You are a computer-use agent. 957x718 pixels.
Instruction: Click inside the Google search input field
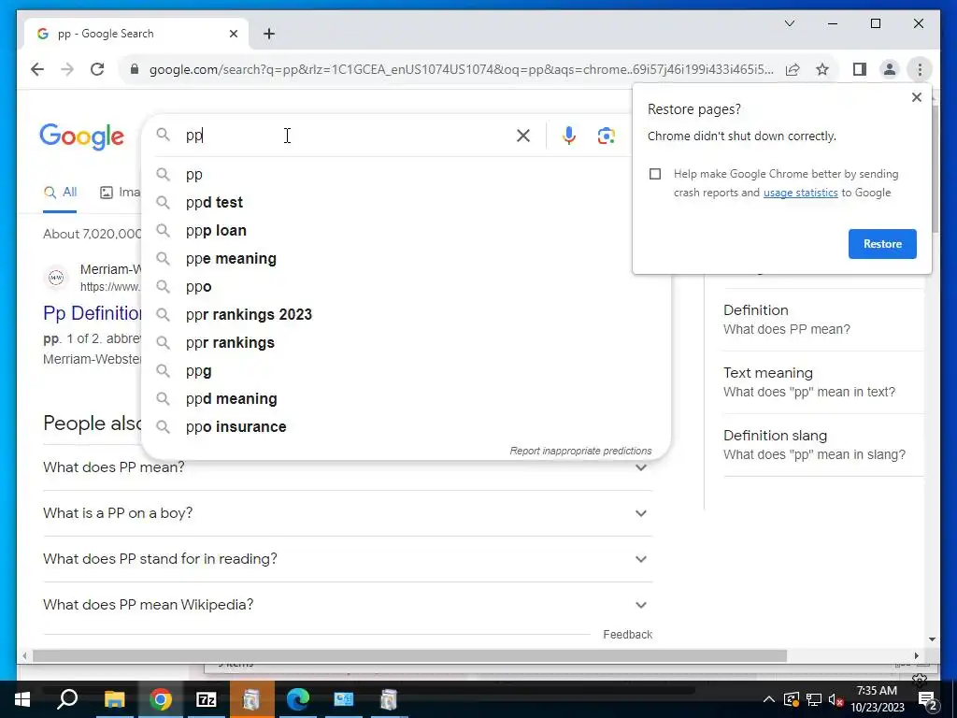tap(345, 136)
